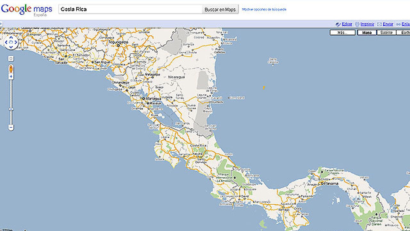Click the pan up arrow on the map

click(11, 37)
